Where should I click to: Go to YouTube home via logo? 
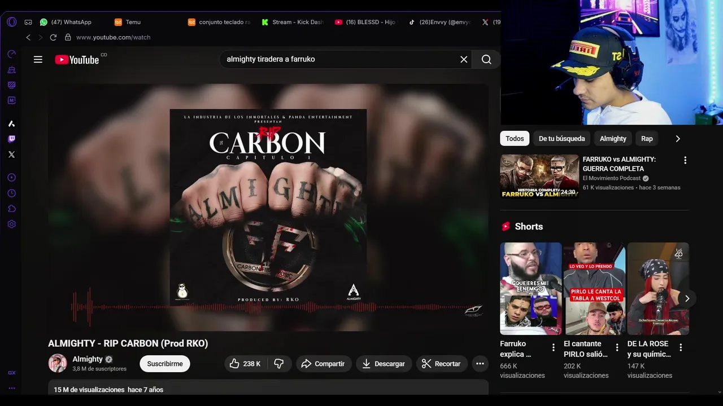click(x=77, y=59)
